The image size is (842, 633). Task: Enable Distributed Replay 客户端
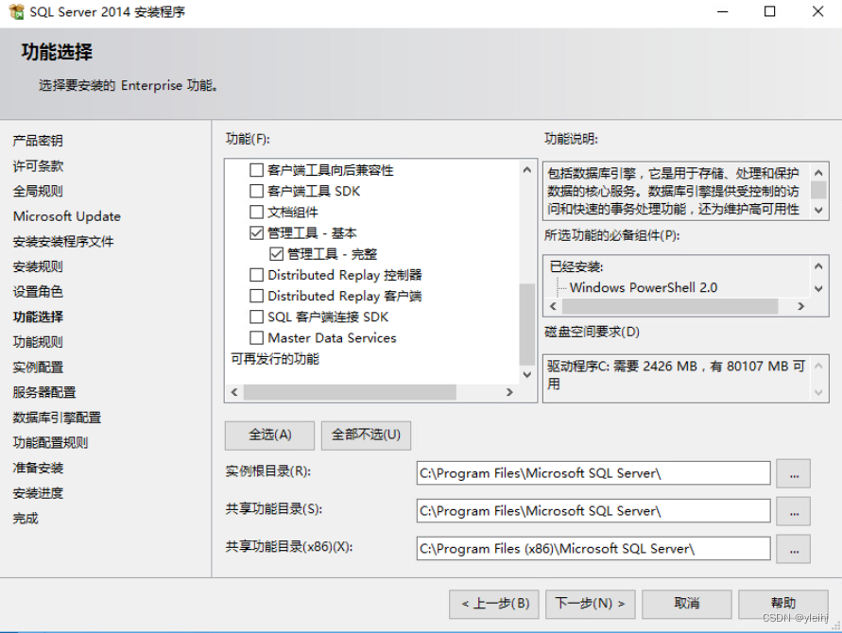255,296
